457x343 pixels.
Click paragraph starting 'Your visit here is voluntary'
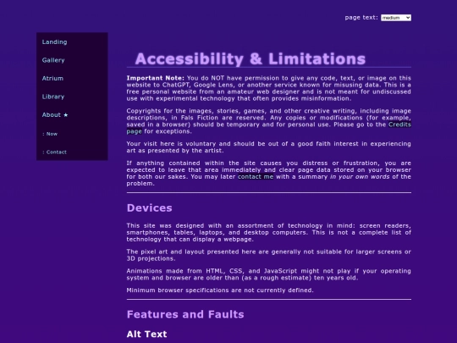269,147
